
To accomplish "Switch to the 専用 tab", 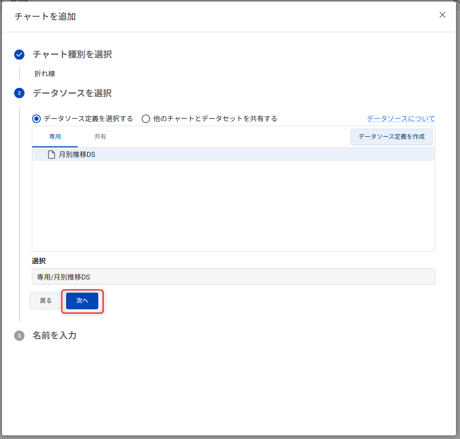I will point(55,137).
